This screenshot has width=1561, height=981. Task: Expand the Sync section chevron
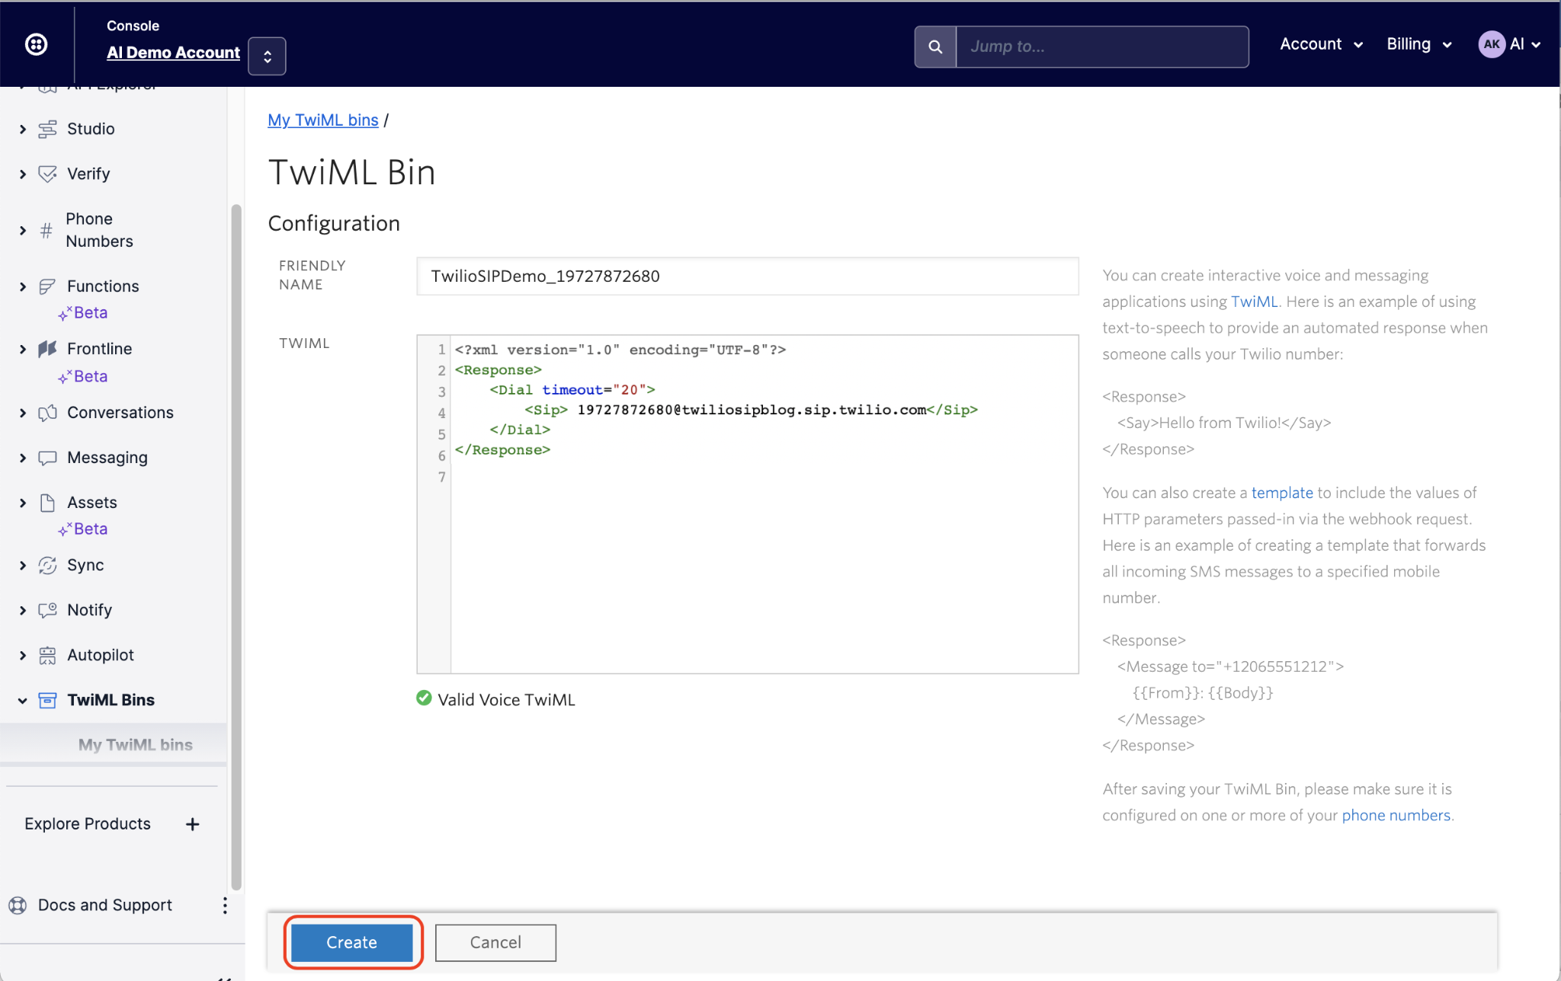tap(23, 566)
